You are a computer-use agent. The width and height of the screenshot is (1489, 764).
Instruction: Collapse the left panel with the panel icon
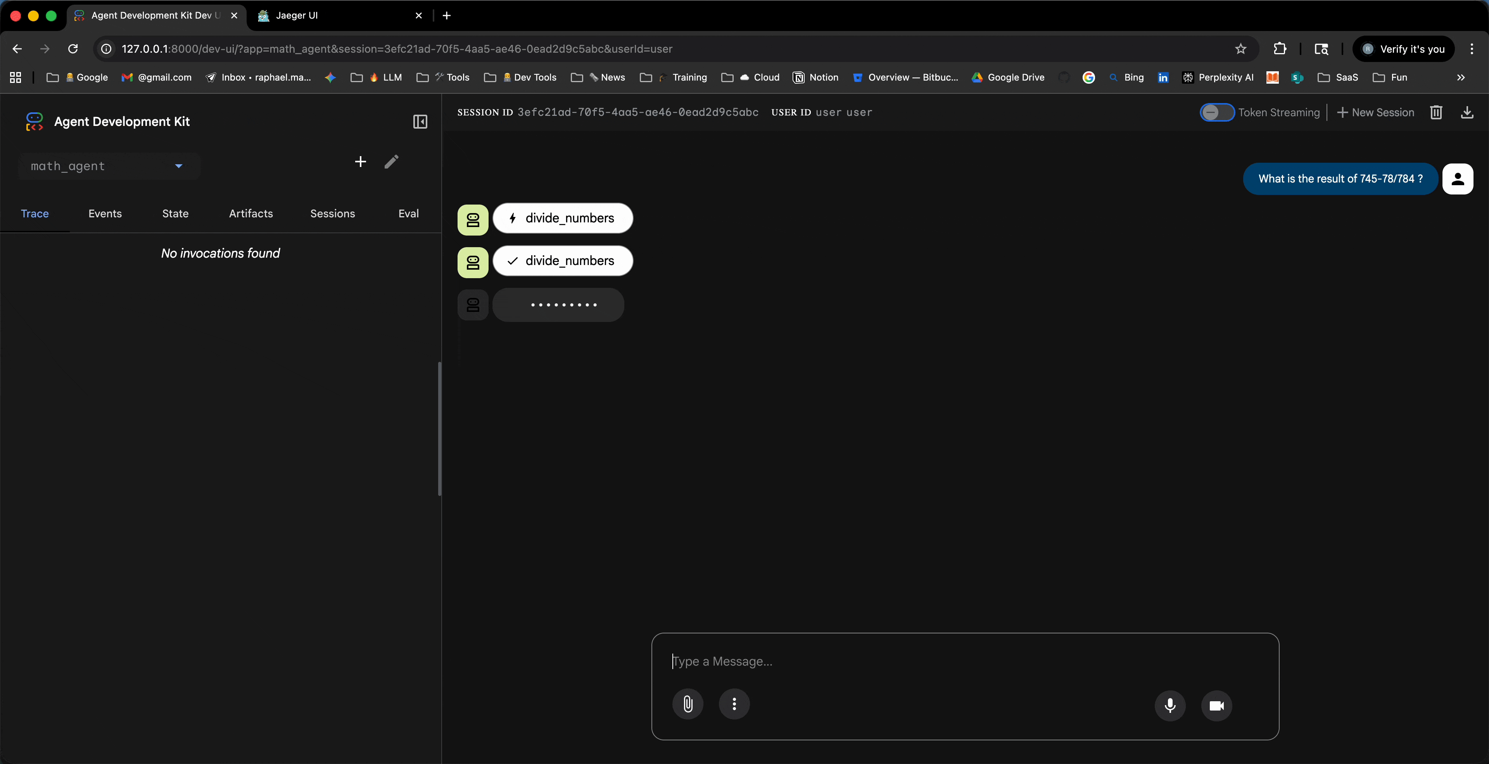[x=420, y=122]
